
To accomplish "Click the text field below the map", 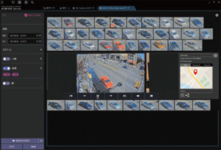I will 196,91.
